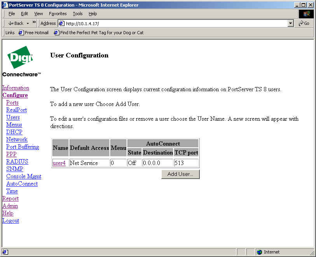Image resolution: width=316 pixels, height=257 pixels.
Task: Go to the Port Buffering page
Action: tap(23, 147)
